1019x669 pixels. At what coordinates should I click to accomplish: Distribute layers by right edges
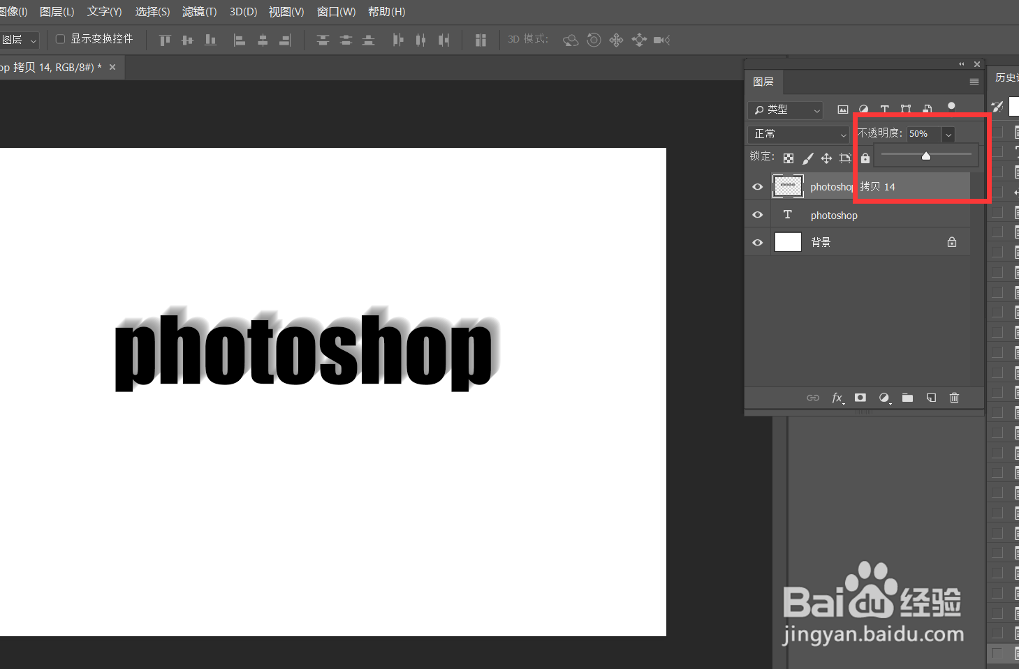(x=443, y=40)
